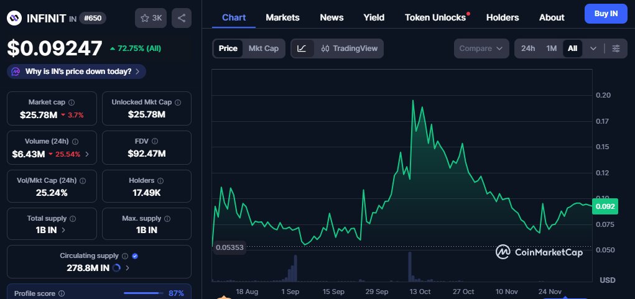Open the News tab
The height and width of the screenshot is (299, 635).
[x=331, y=17]
